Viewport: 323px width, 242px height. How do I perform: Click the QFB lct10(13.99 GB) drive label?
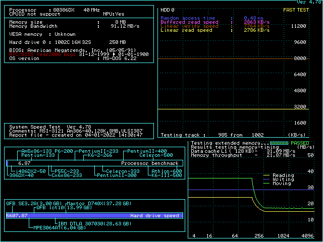[64, 208]
